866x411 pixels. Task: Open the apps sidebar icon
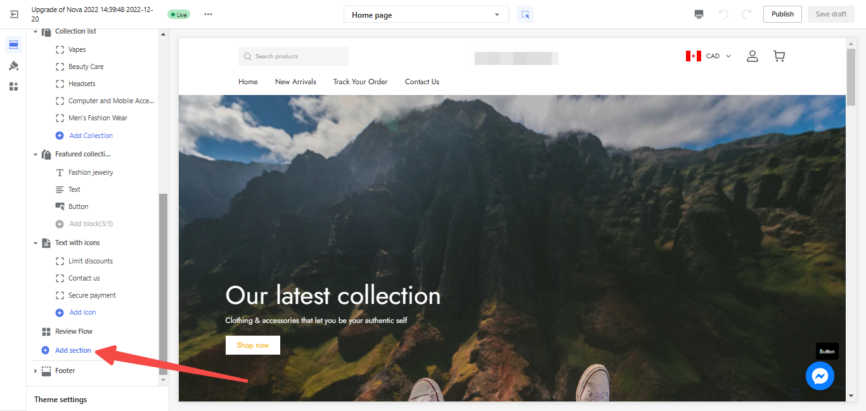coord(13,87)
